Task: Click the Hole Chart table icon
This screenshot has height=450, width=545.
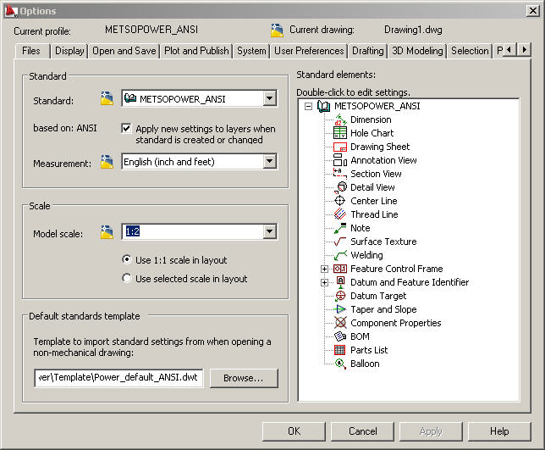Action: (340, 133)
